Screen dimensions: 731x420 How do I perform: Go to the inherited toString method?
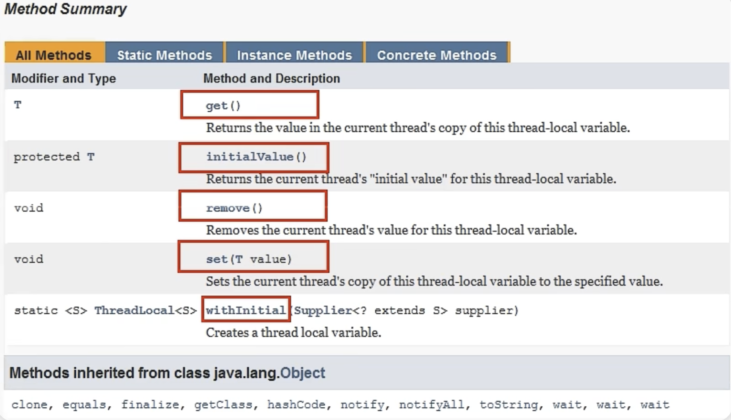[508, 405]
